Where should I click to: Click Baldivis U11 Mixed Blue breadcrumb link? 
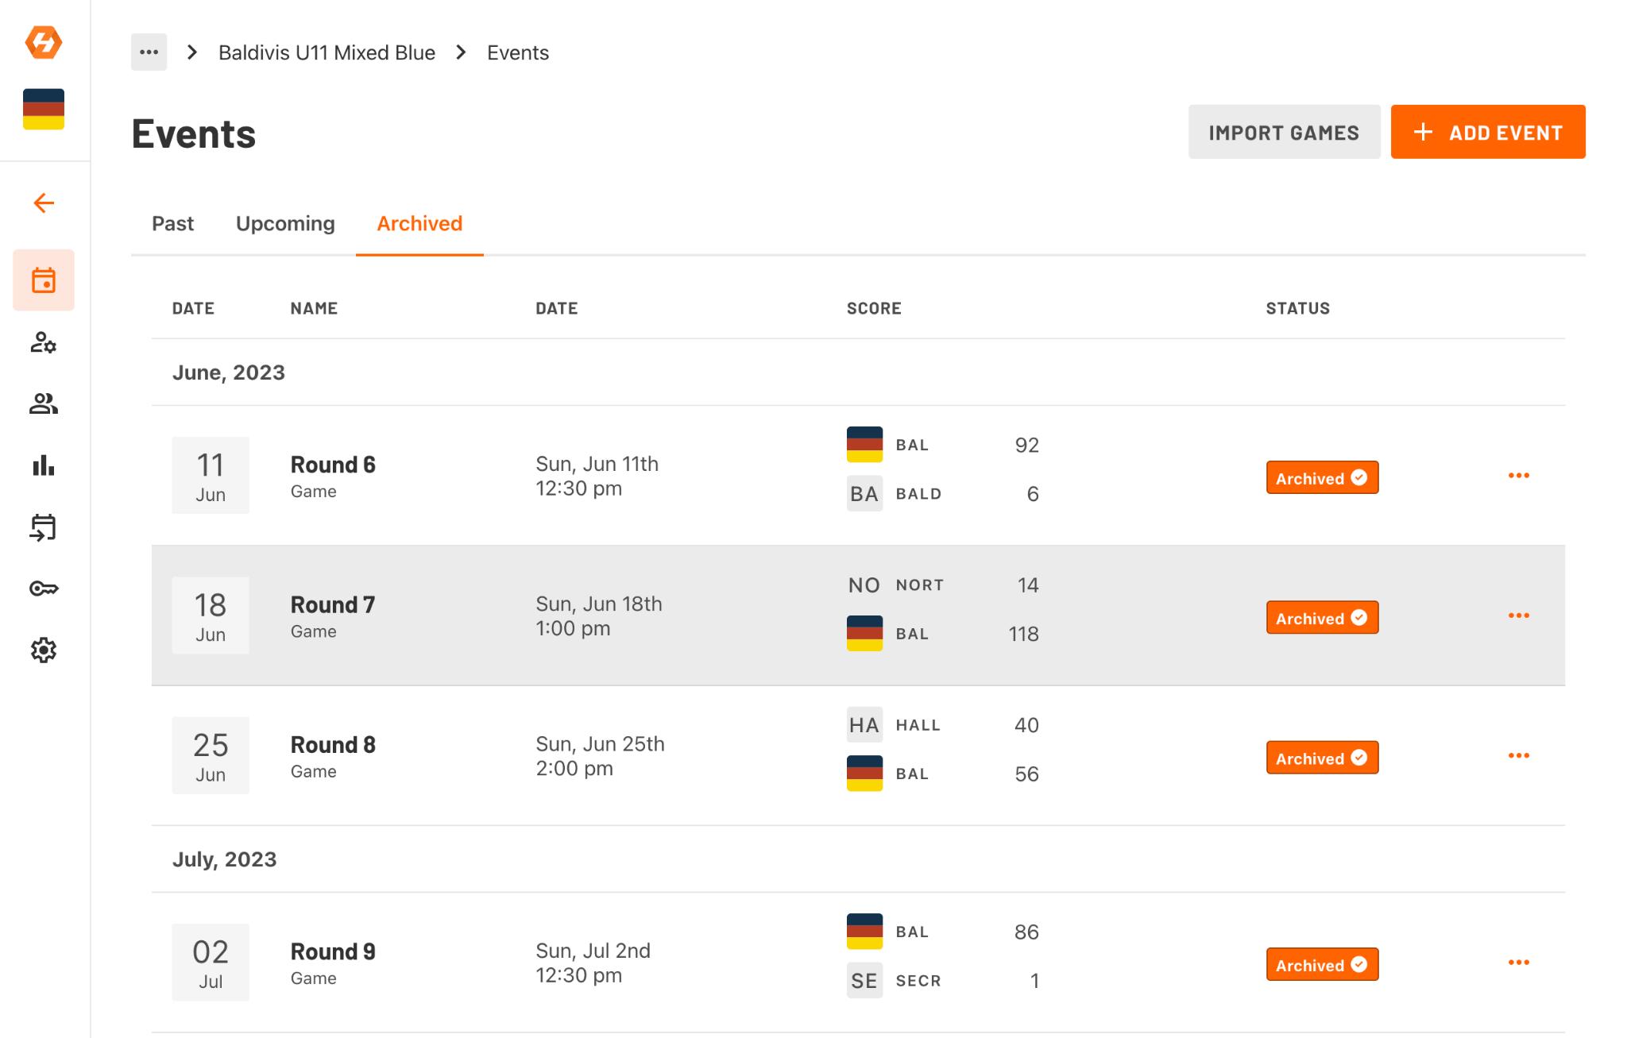point(327,53)
